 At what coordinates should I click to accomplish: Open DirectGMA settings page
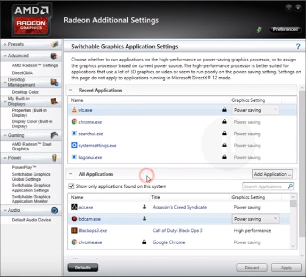pos(22,73)
